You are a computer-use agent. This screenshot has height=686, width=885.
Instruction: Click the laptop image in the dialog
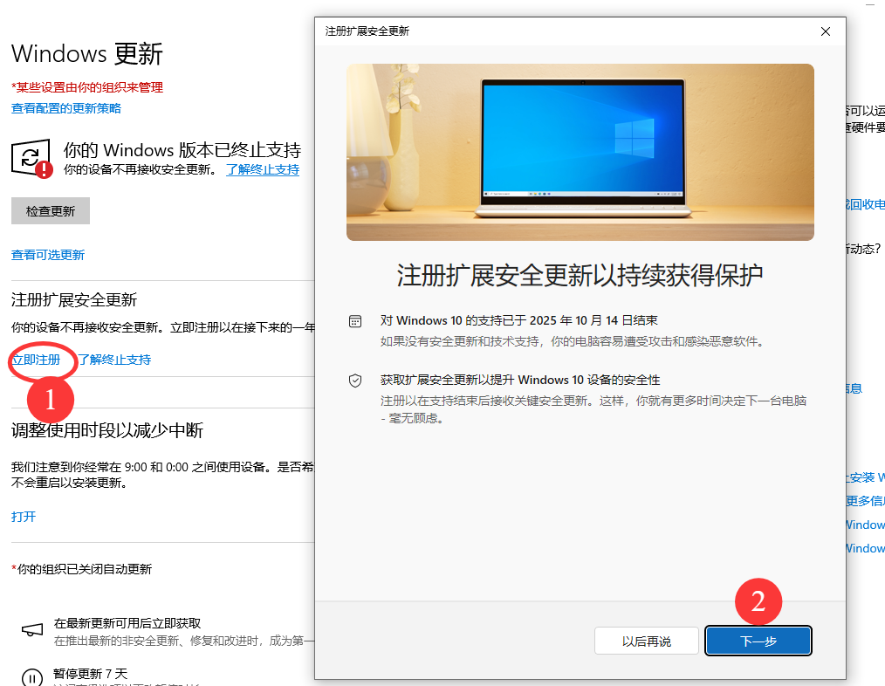point(580,153)
